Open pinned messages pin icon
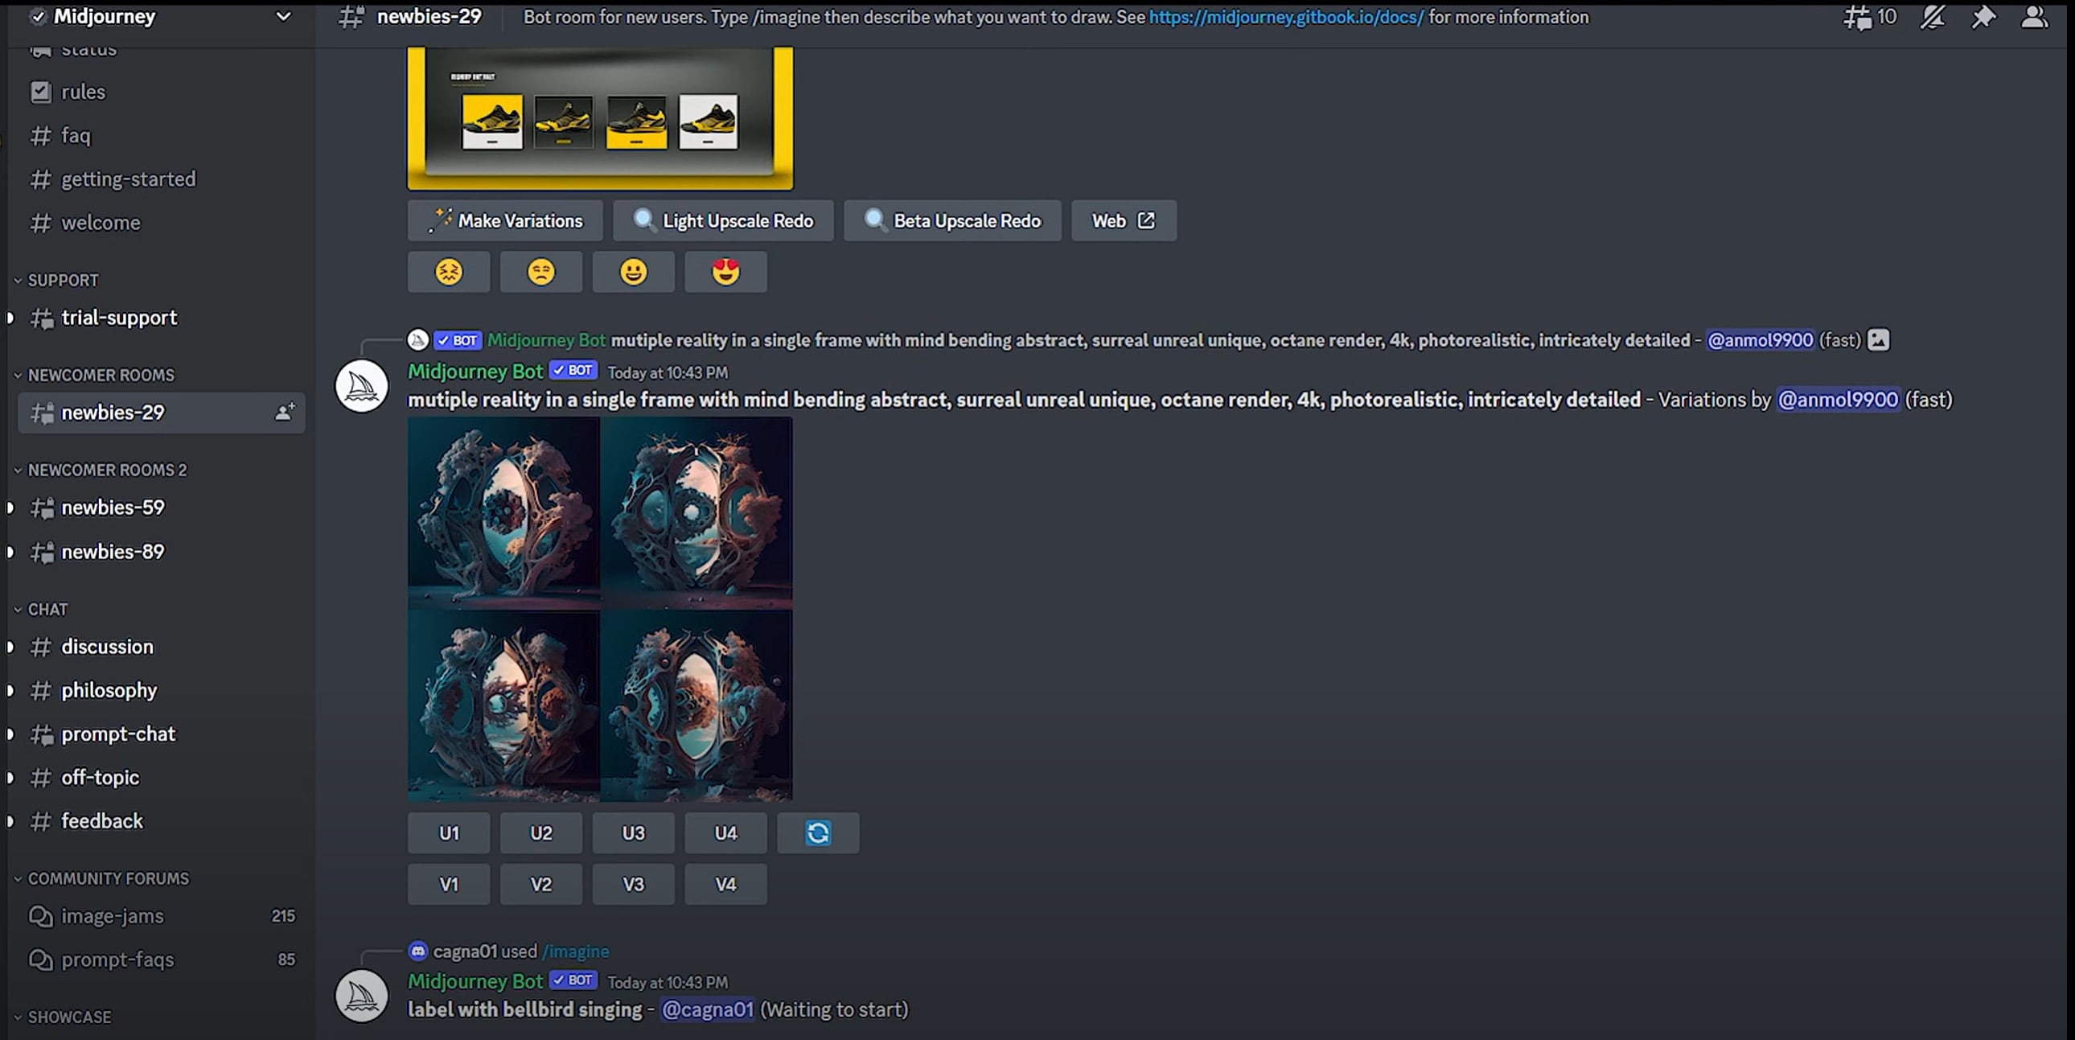This screenshot has height=1040, width=2075. pyautogui.click(x=1983, y=17)
